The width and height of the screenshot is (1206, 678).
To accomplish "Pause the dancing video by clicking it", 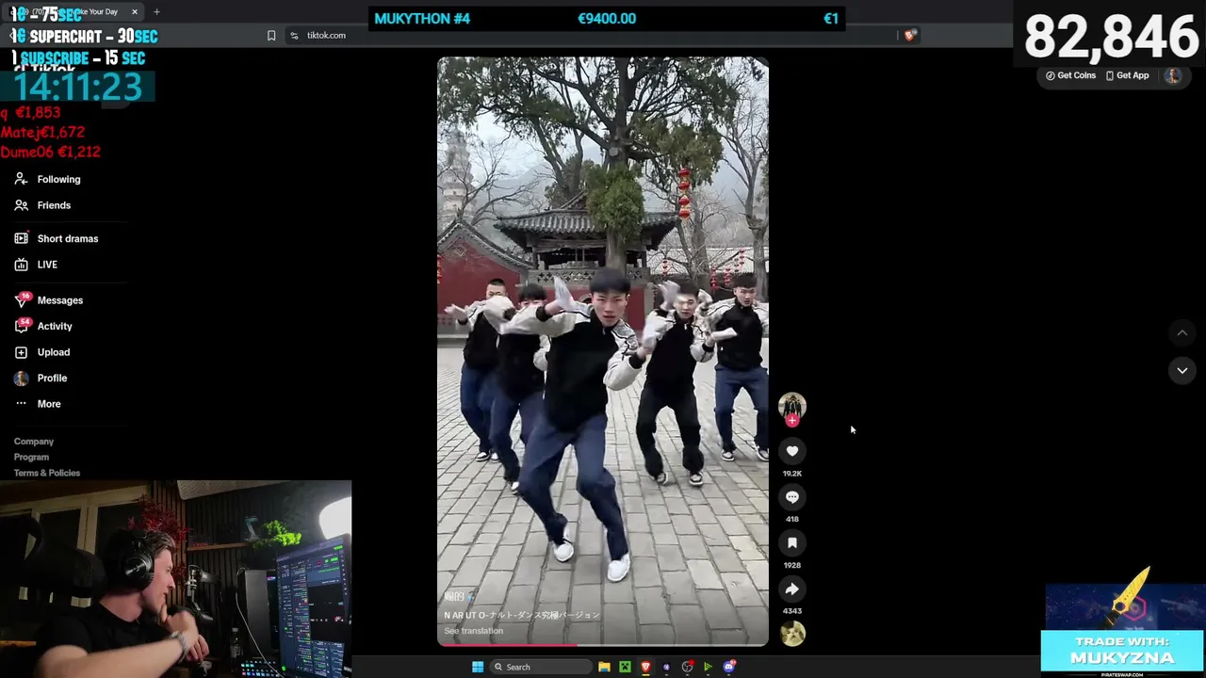I will (603, 350).
